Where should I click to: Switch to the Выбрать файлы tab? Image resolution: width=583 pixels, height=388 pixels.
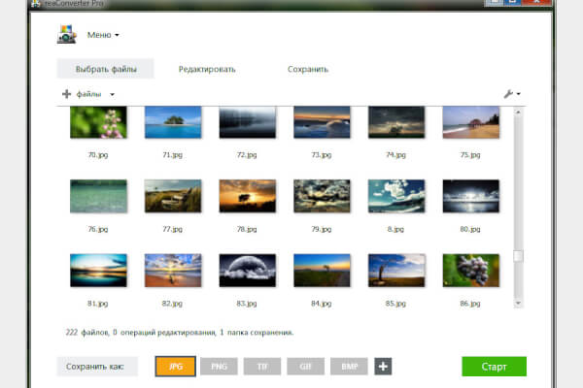point(106,69)
